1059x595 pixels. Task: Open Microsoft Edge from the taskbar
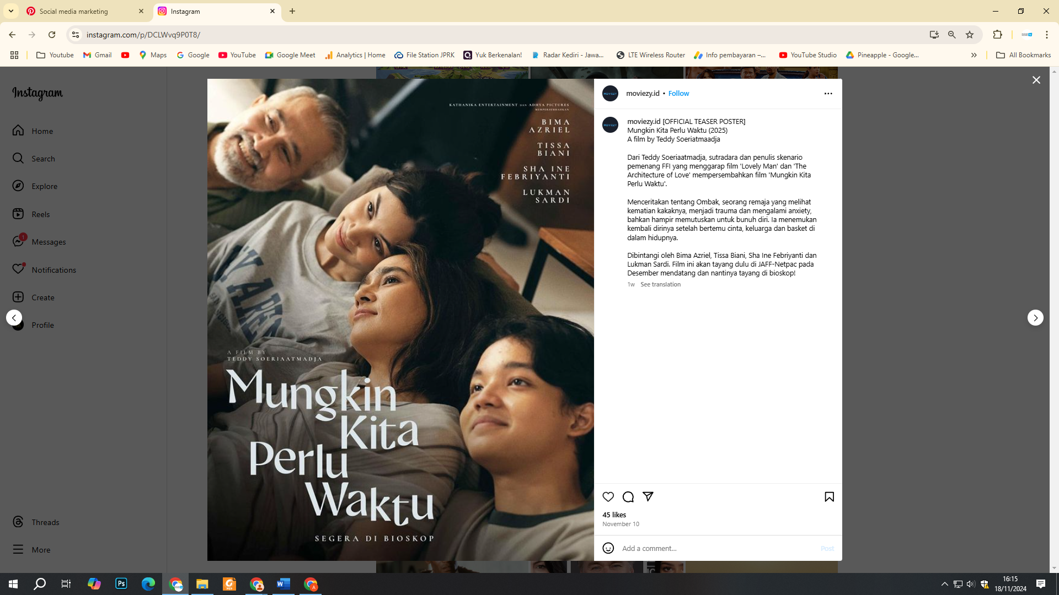(x=148, y=584)
